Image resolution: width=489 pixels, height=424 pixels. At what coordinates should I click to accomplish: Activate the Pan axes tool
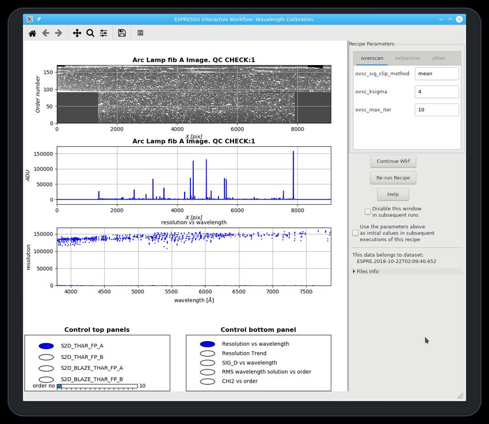coord(77,33)
